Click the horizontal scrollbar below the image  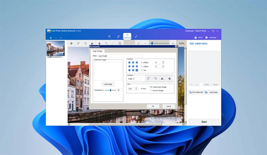pyautogui.click(x=126, y=124)
